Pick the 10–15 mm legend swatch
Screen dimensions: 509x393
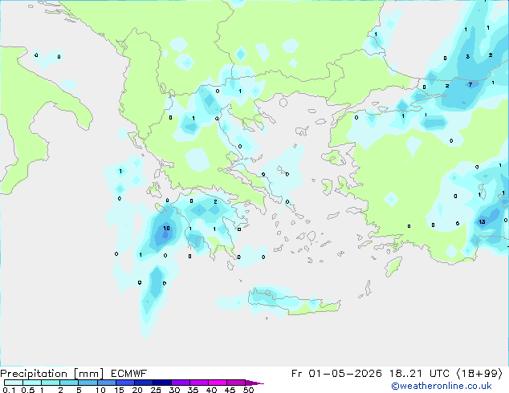tap(106, 383)
